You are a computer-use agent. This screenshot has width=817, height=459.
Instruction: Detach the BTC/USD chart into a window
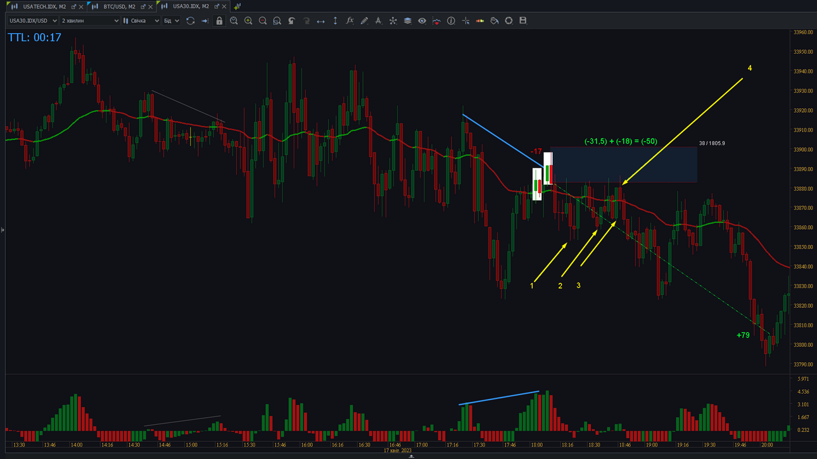point(143,6)
